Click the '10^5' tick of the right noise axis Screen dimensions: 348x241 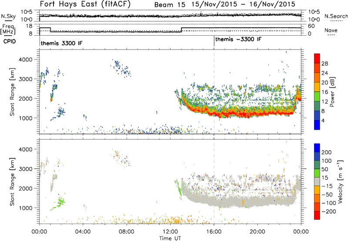point(314,12)
